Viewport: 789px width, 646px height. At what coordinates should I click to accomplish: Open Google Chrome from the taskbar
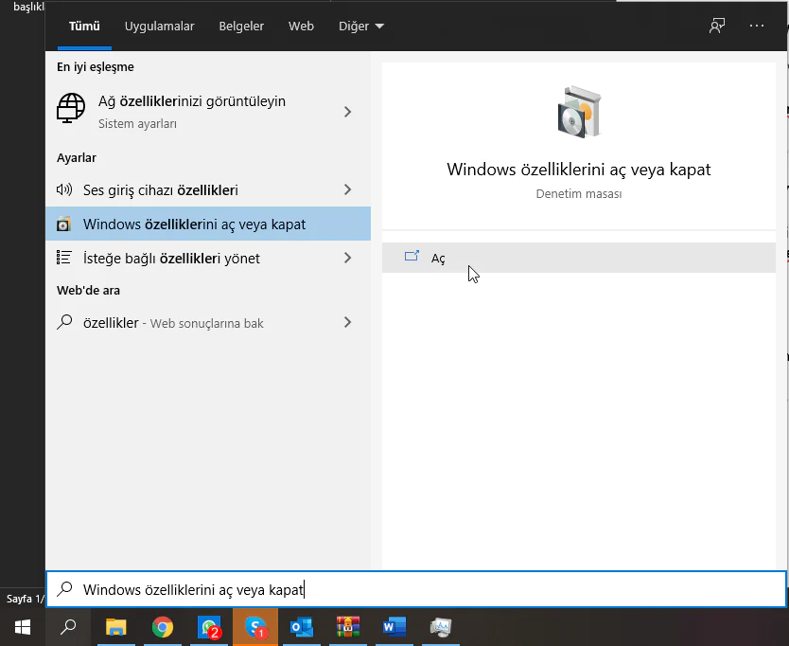[163, 627]
